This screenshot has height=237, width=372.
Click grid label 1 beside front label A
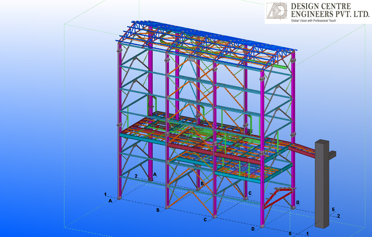click(105, 194)
